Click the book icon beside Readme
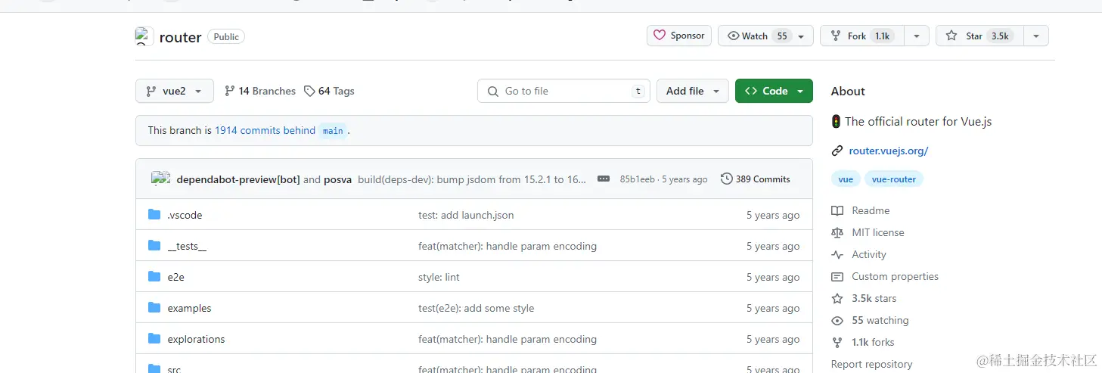The height and width of the screenshot is (373, 1102). (x=837, y=210)
